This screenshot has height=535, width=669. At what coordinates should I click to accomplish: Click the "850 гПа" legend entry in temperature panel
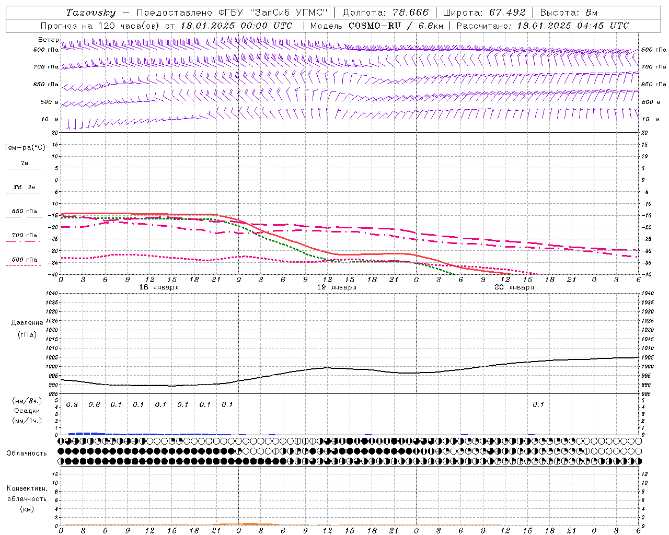24,212
